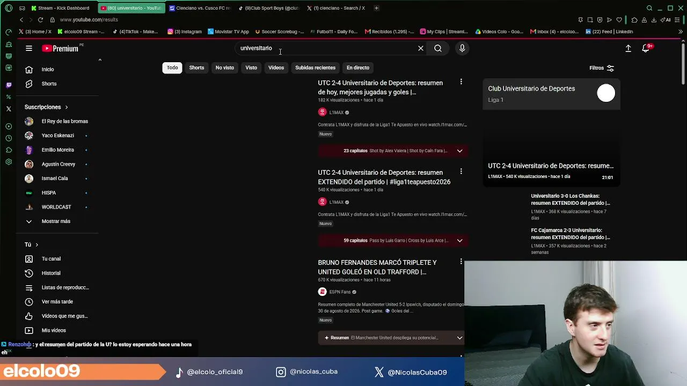Viewport: 687px width, 386px height.
Task: Select the Visto filter chip
Action: [251, 68]
